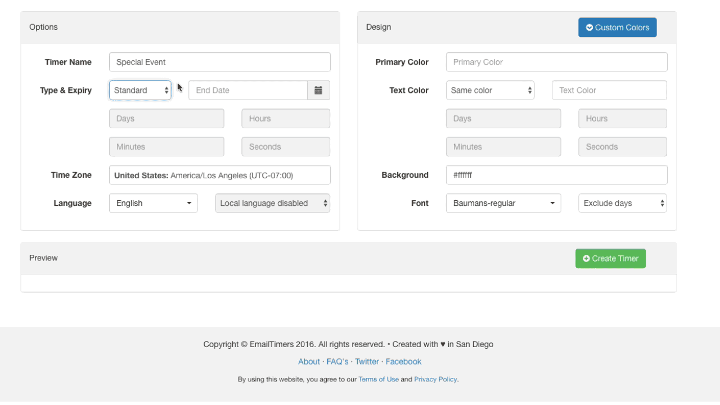The width and height of the screenshot is (720, 405).
Task: Open the Local language disabled dropdown
Action: (x=272, y=203)
